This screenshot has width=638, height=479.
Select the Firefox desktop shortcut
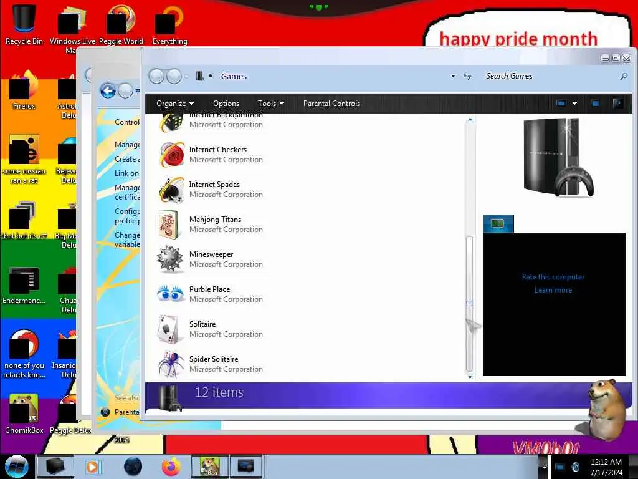point(24,90)
